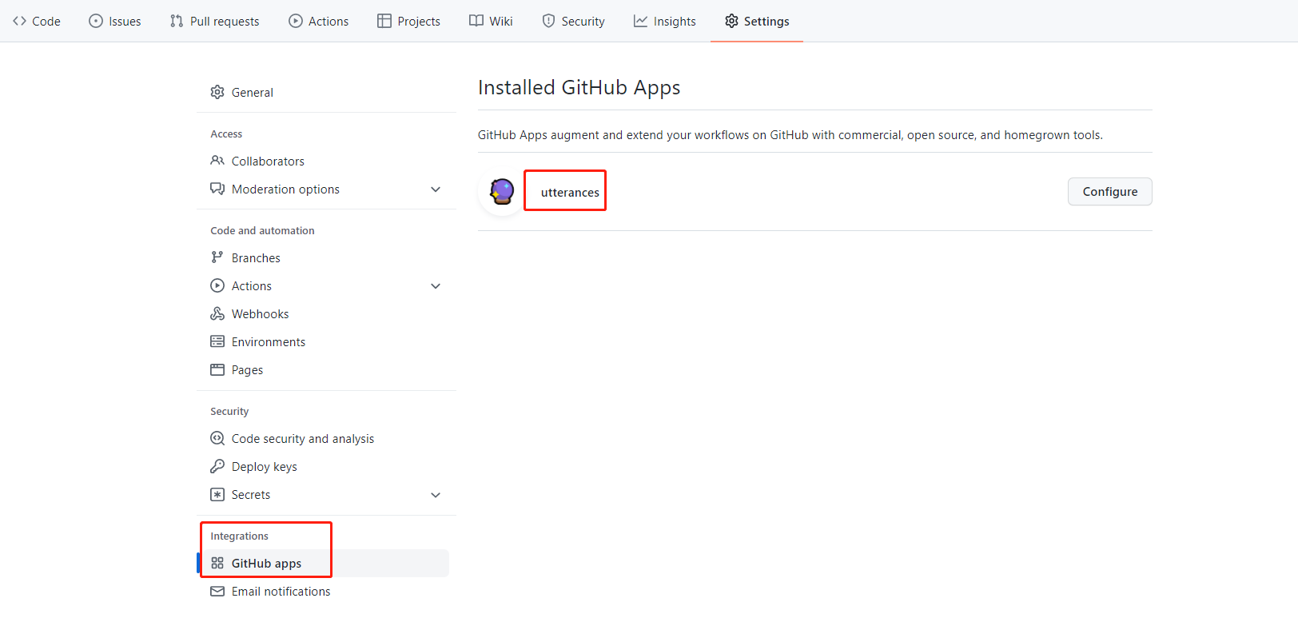Open Actions tab label in top navigation

(x=328, y=22)
